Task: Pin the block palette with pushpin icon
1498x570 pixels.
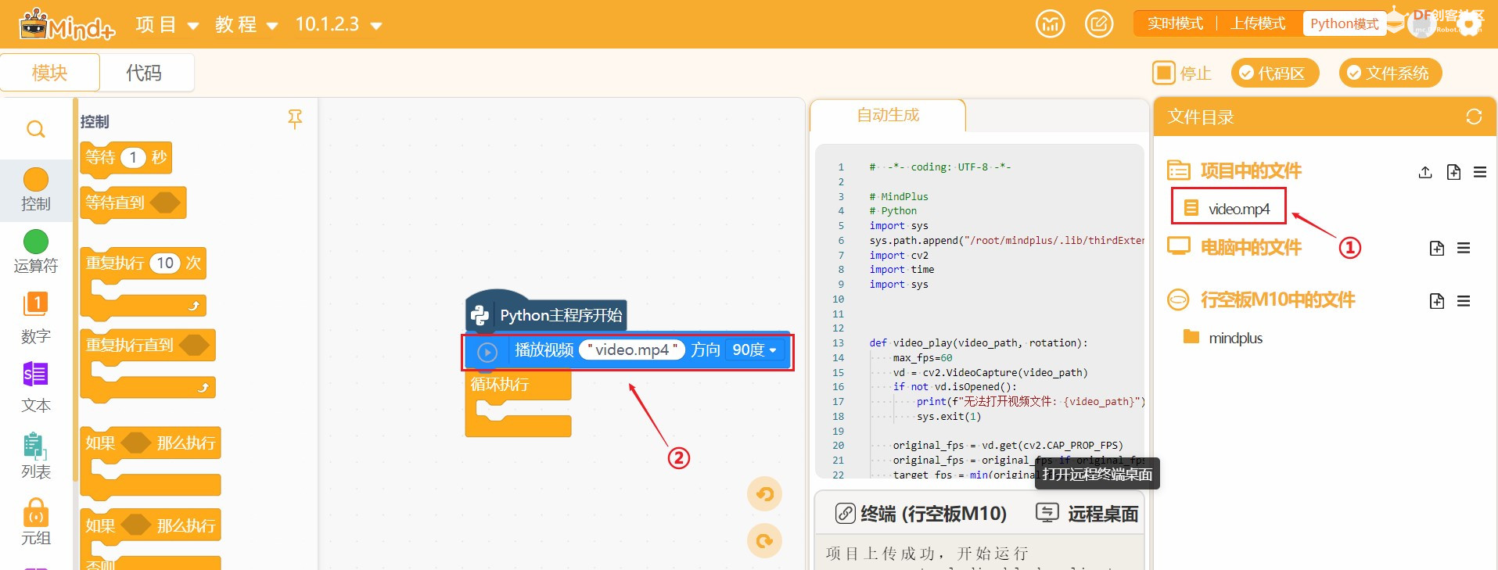Action: [x=295, y=119]
